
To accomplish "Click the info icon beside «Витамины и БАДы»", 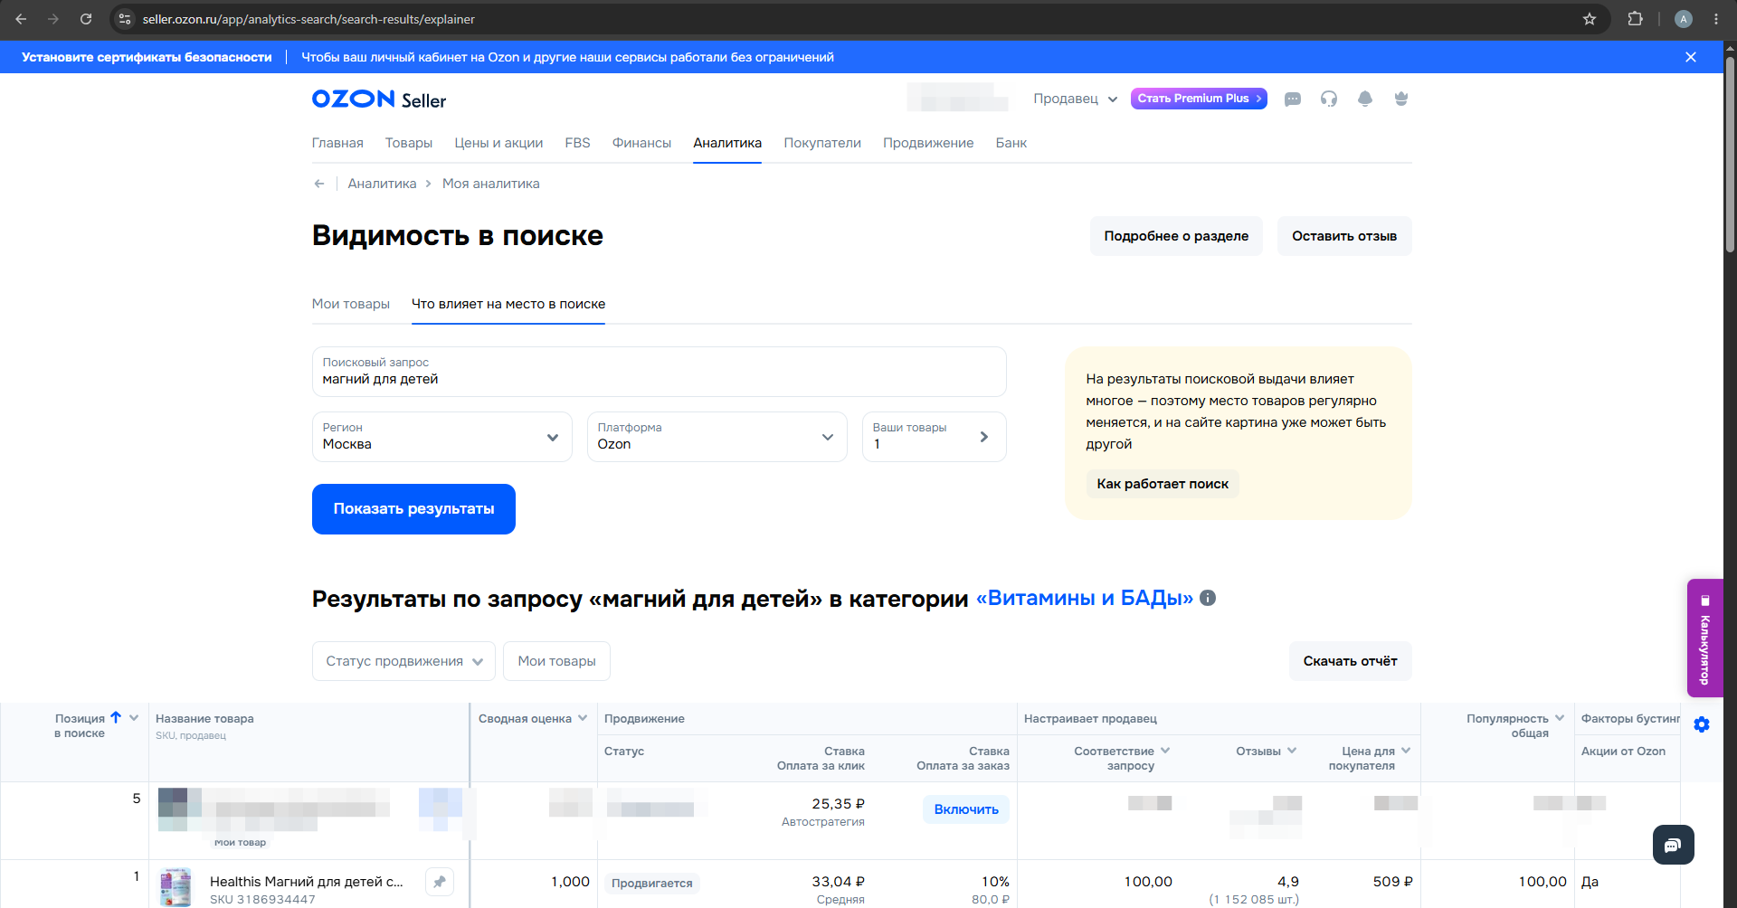I will [1208, 598].
